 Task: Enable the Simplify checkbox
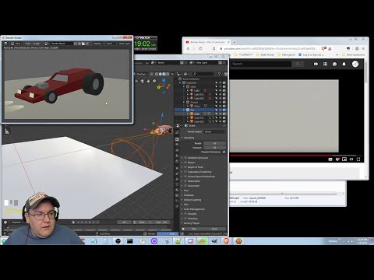[185, 214]
